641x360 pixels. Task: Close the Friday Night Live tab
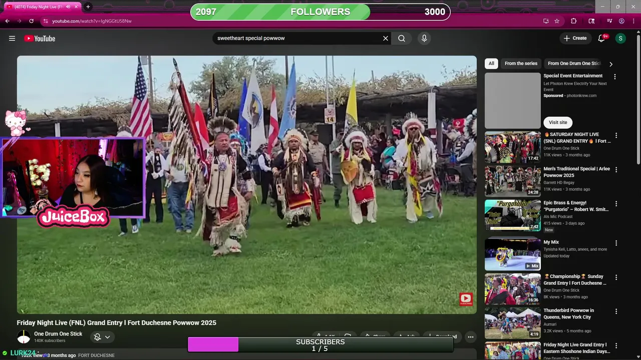click(x=76, y=7)
